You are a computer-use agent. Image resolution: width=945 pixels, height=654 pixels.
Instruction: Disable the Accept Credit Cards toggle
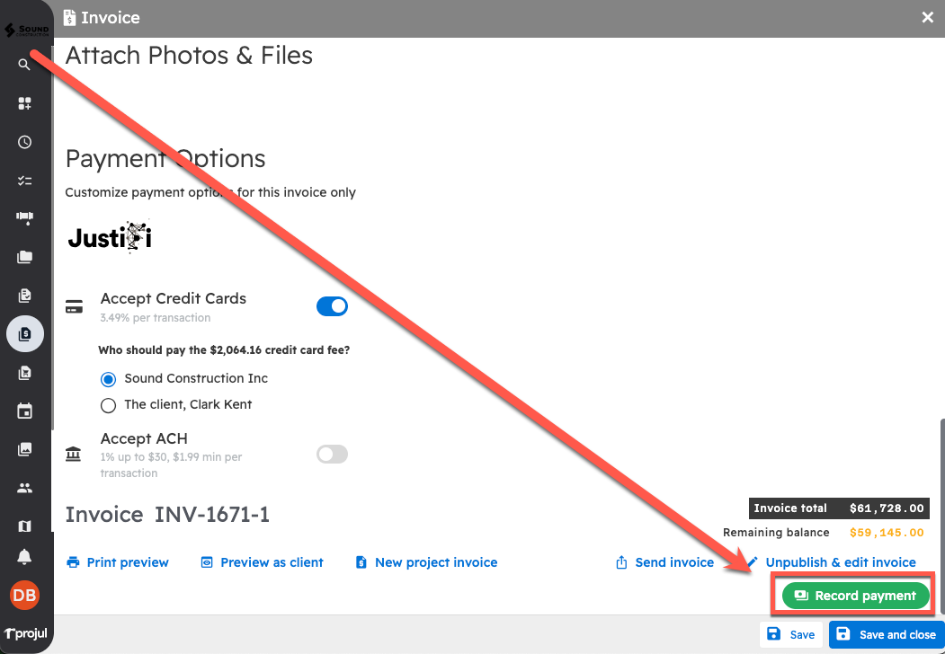point(332,306)
